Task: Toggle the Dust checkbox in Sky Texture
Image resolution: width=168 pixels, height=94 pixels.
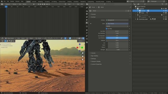Action: 107,45
